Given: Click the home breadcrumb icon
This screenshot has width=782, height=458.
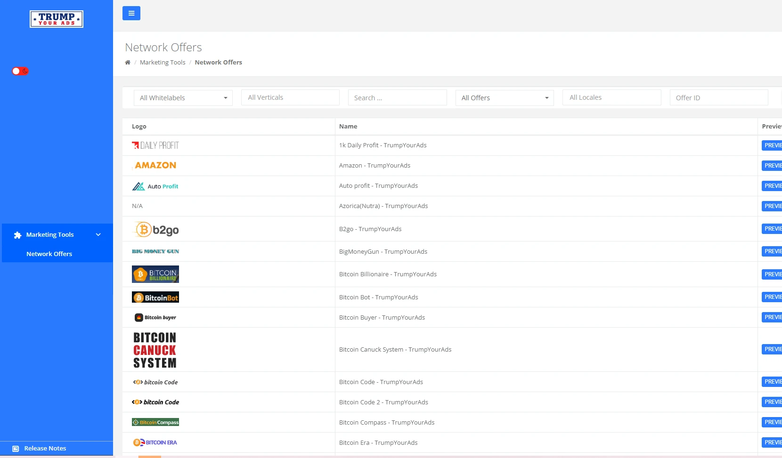Looking at the screenshot, I should pos(128,62).
